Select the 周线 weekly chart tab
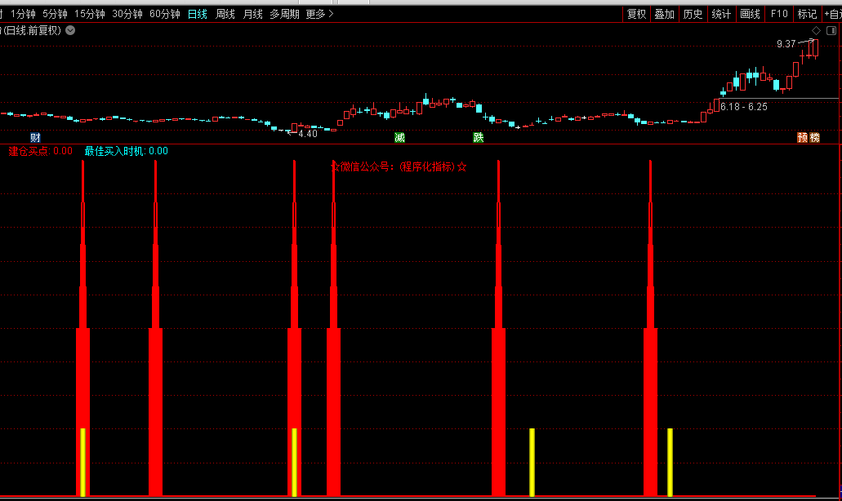 tap(225, 14)
